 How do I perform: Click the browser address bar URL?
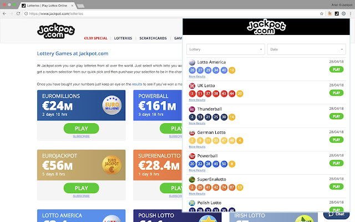pos(56,13)
